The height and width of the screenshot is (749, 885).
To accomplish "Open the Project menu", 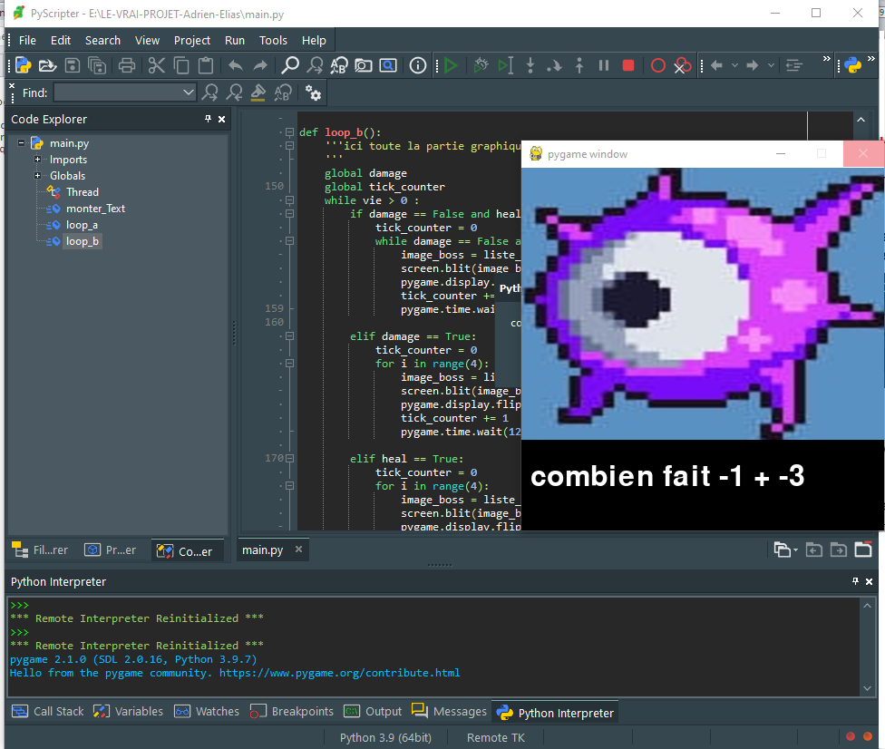I will coord(191,40).
